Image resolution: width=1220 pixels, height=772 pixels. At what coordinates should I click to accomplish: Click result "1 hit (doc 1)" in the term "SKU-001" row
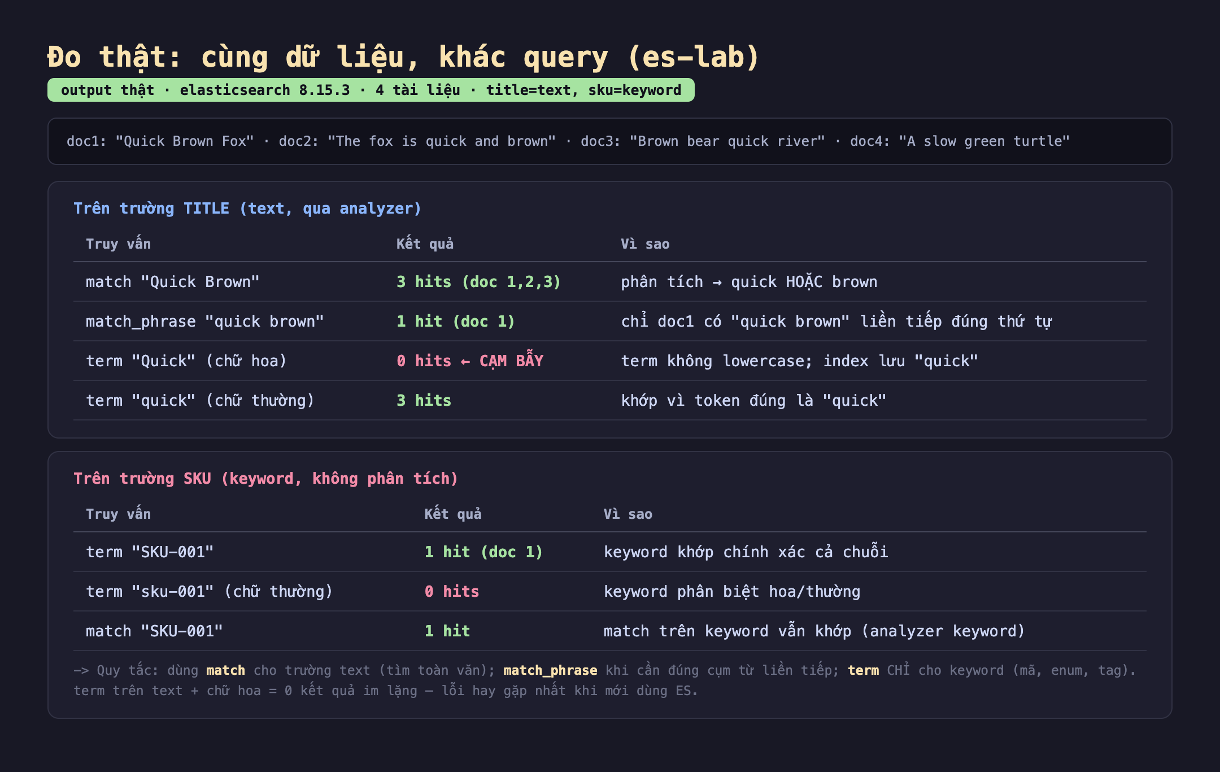coord(483,552)
